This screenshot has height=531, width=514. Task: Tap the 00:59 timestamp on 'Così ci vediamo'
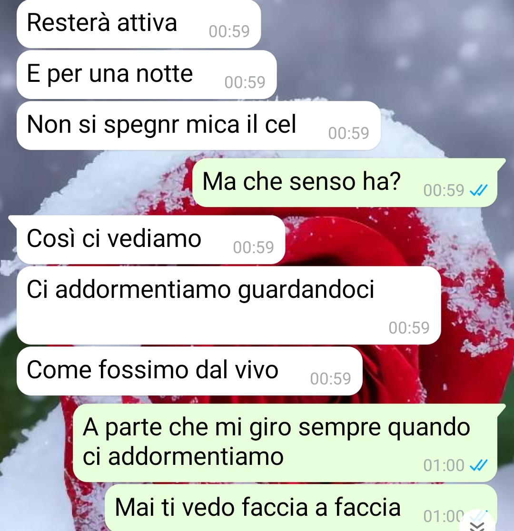[x=253, y=247]
